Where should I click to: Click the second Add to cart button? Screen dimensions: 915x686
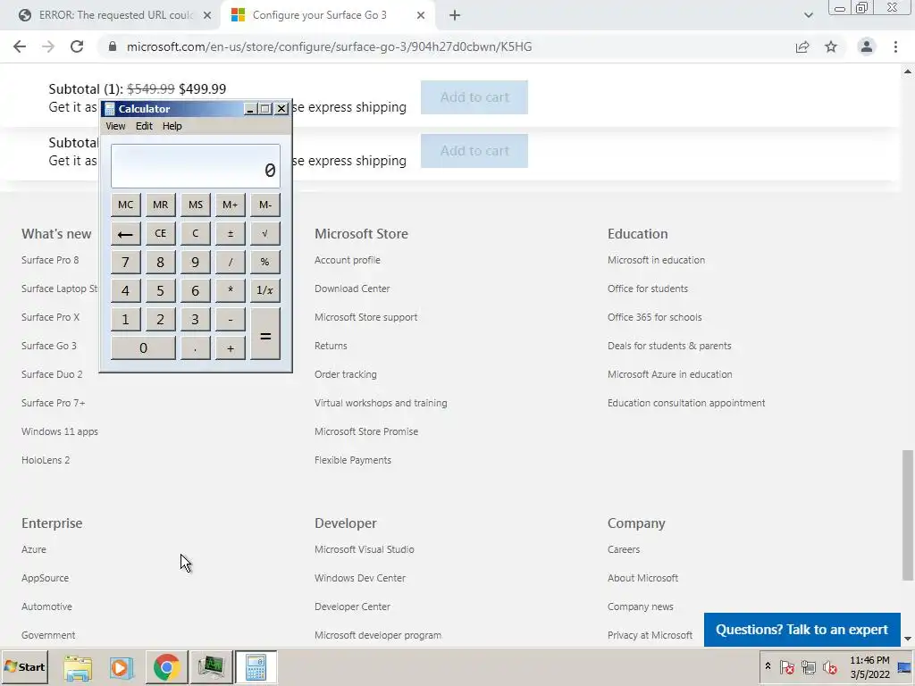tap(474, 151)
